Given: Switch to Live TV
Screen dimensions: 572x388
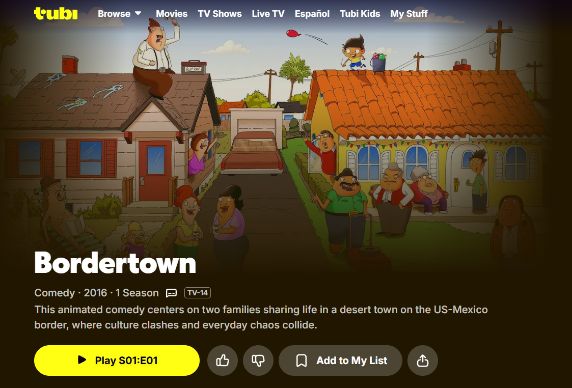Looking at the screenshot, I should [268, 13].
